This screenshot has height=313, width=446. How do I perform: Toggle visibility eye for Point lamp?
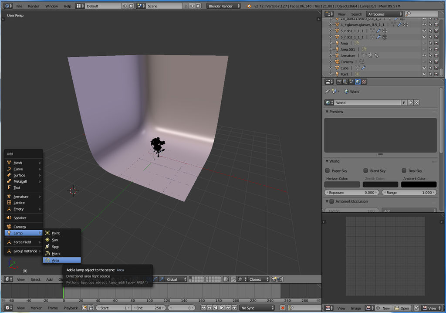(424, 74)
